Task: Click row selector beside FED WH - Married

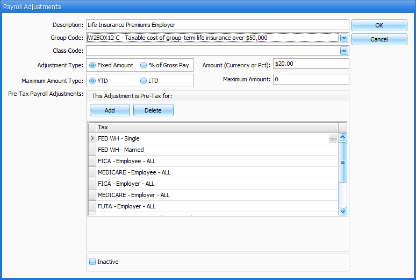Action: click(x=92, y=150)
